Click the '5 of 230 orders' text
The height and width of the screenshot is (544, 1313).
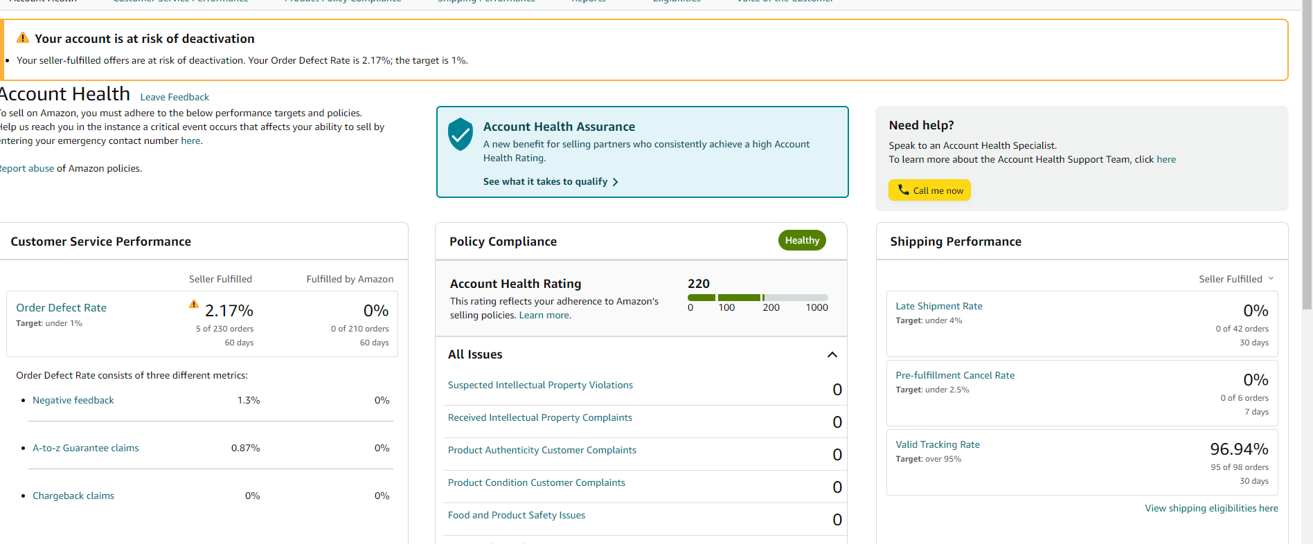pyautogui.click(x=224, y=329)
